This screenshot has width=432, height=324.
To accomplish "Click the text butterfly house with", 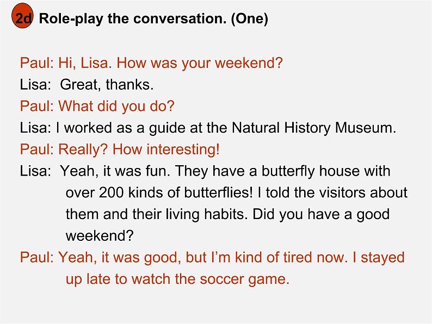I will click(x=326, y=171).
